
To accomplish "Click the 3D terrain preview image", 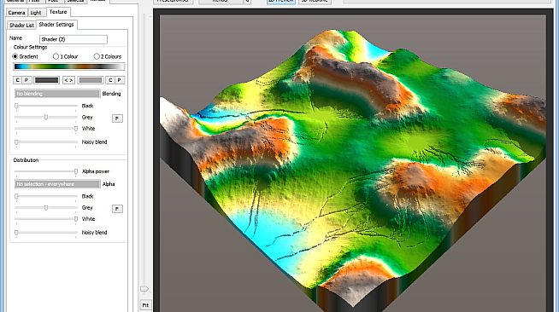I will (x=353, y=164).
